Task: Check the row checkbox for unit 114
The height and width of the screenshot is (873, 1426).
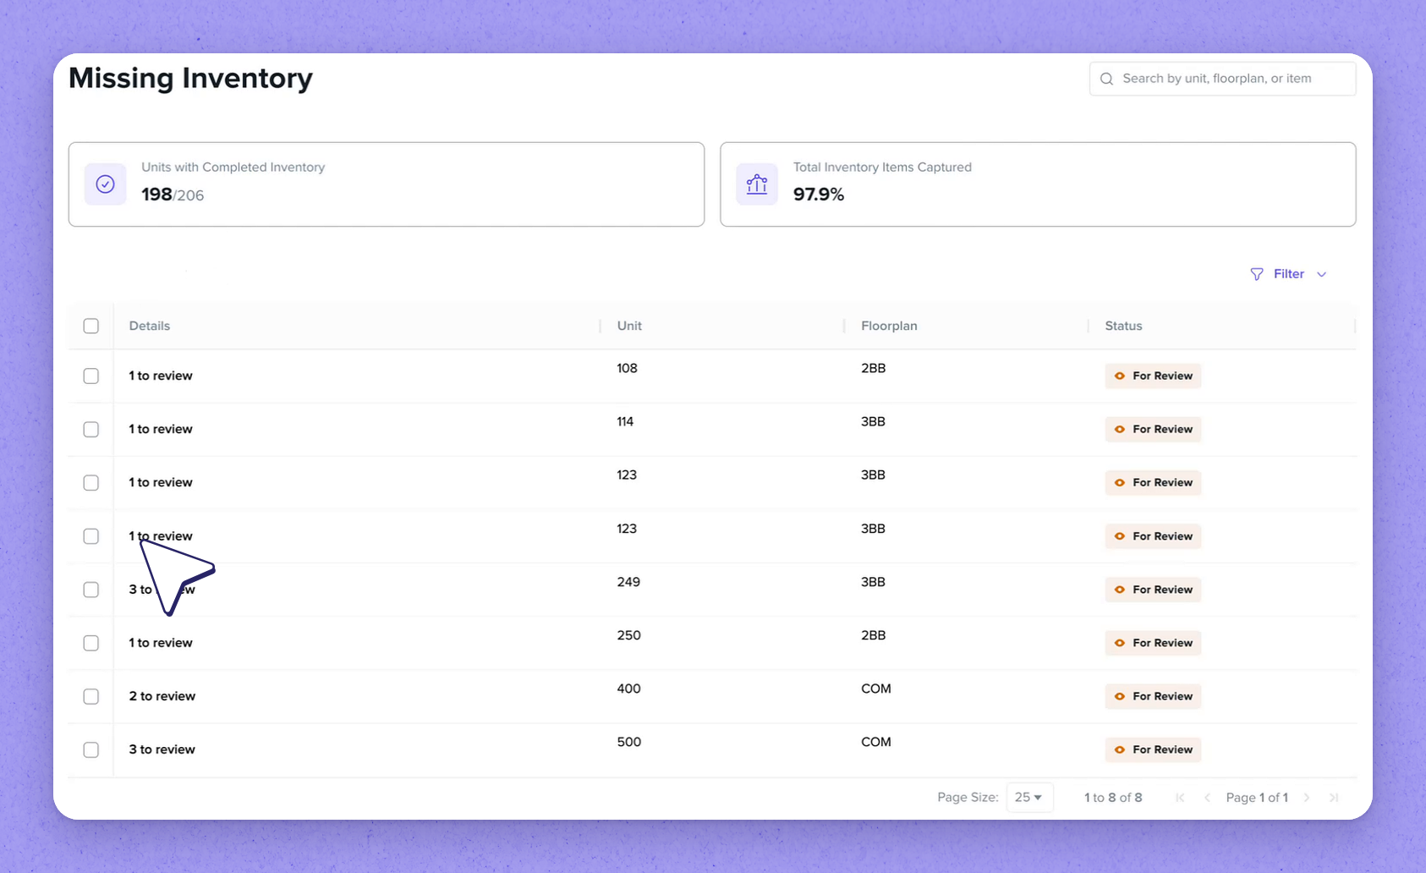Action: (91, 430)
